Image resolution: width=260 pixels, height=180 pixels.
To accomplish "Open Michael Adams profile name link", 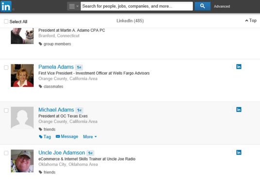I will pos(56,110).
